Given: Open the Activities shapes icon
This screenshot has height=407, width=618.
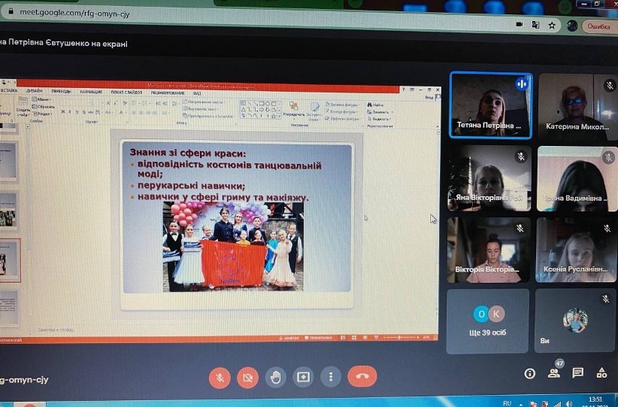Looking at the screenshot, I should click(x=602, y=372).
